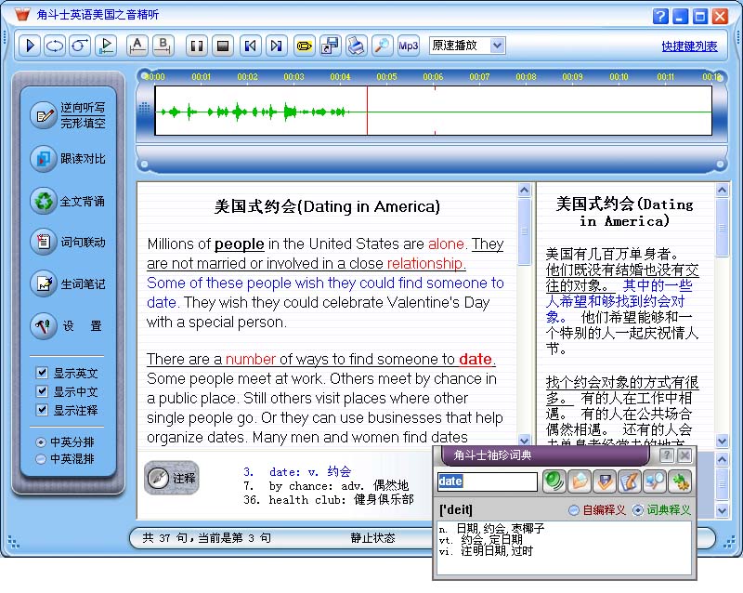Click the dictionary word input field
743x593 pixels.
point(488,481)
